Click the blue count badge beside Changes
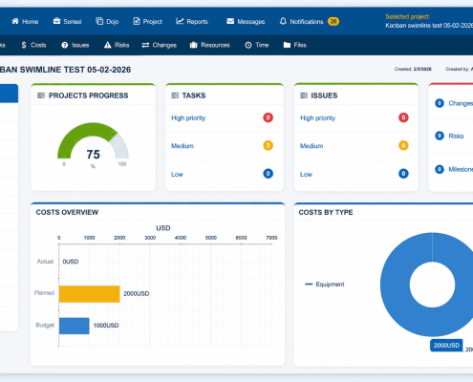The width and height of the screenshot is (473, 382). [440, 103]
